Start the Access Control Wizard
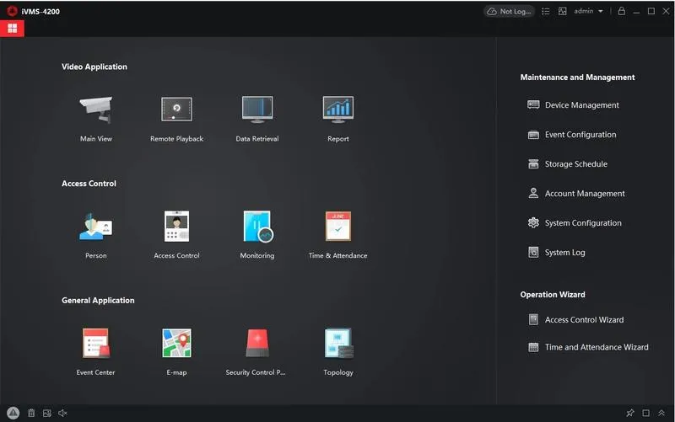 584,320
